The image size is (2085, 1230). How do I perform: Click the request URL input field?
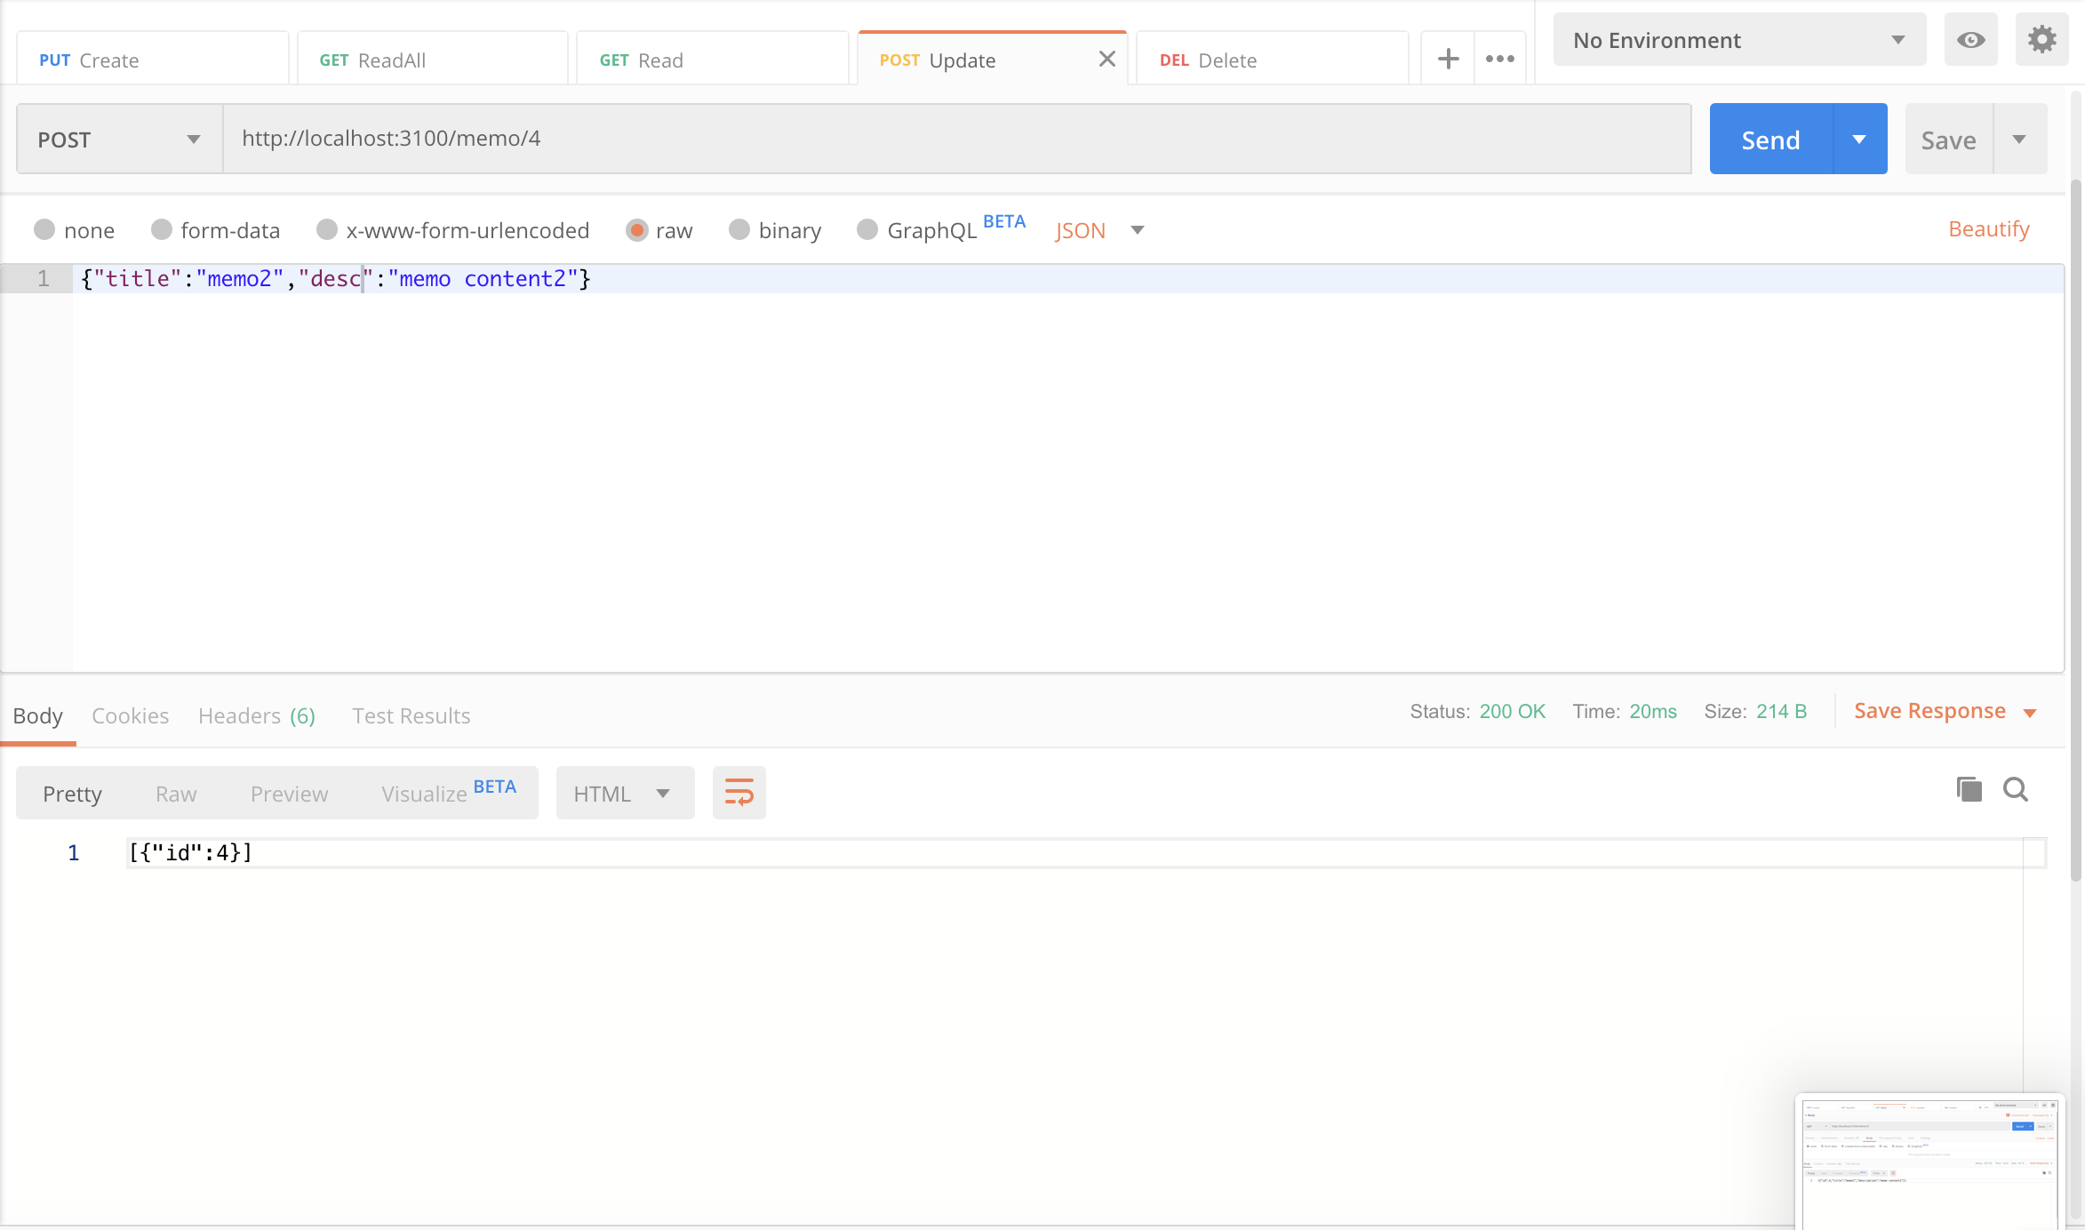click(x=955, y=139)
